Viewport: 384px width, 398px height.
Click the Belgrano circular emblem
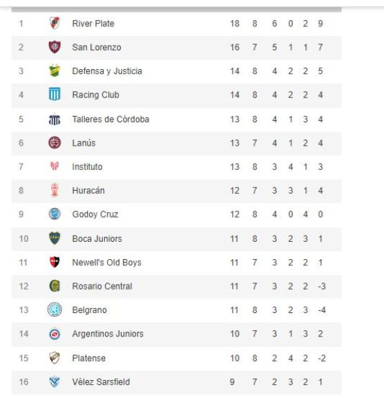(55, 310)
